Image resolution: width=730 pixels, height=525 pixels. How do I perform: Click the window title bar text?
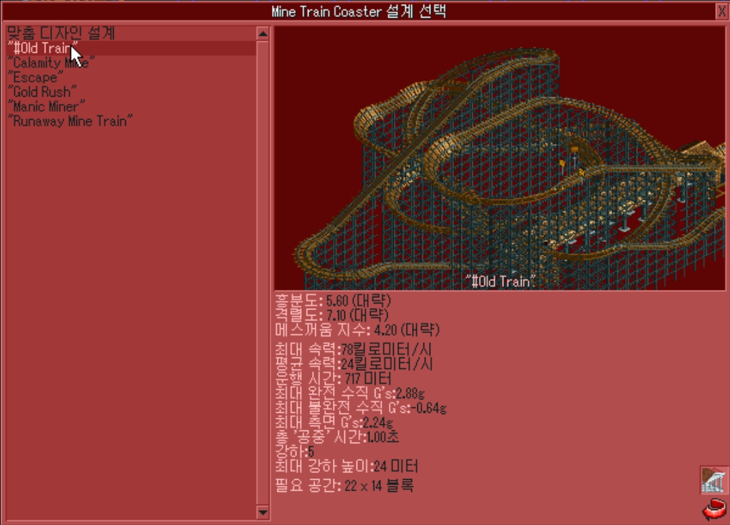(359, 11)
